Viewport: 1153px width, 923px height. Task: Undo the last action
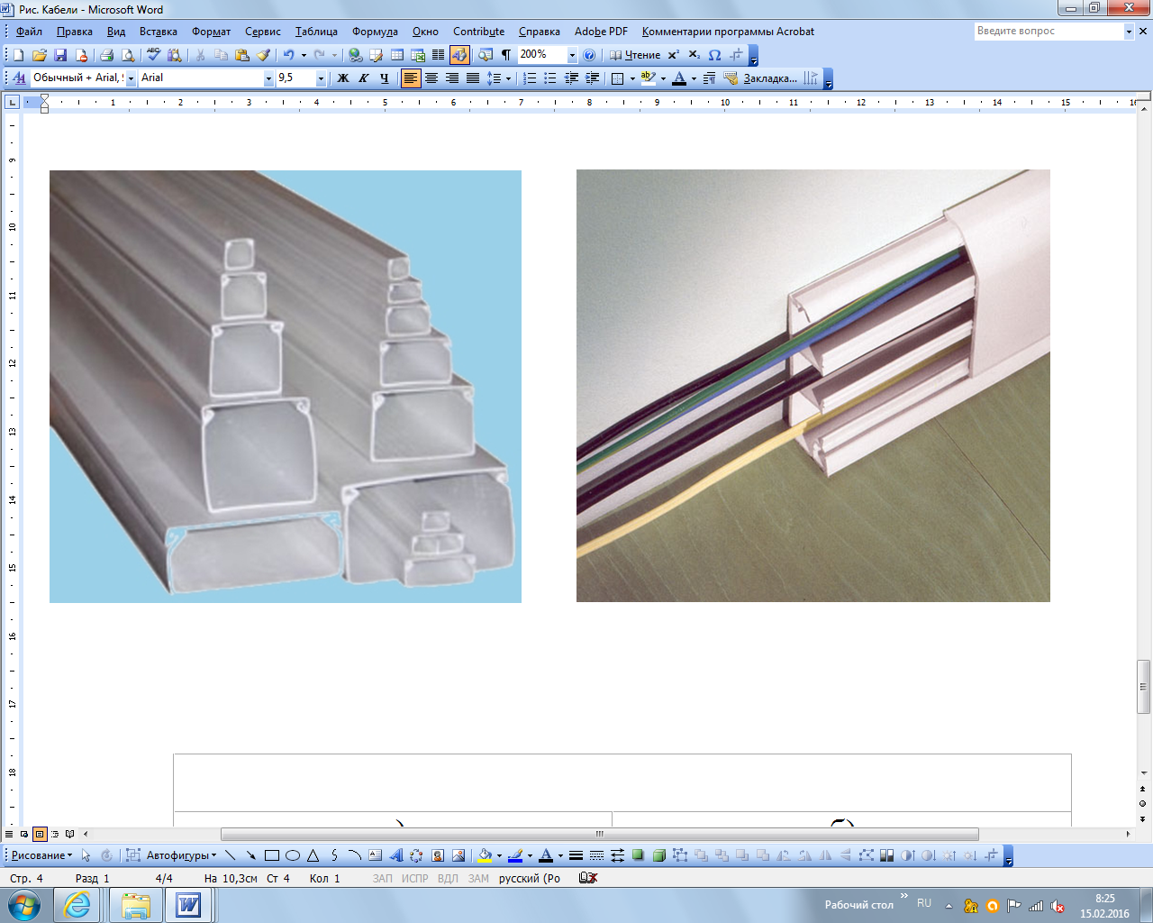click(287, 55)
